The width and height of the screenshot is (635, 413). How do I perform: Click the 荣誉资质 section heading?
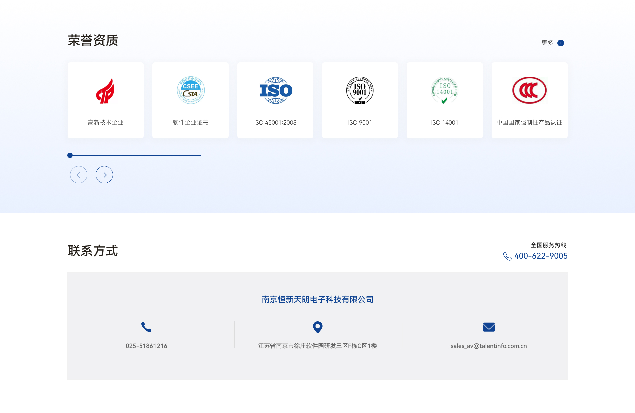pos(93,41)
